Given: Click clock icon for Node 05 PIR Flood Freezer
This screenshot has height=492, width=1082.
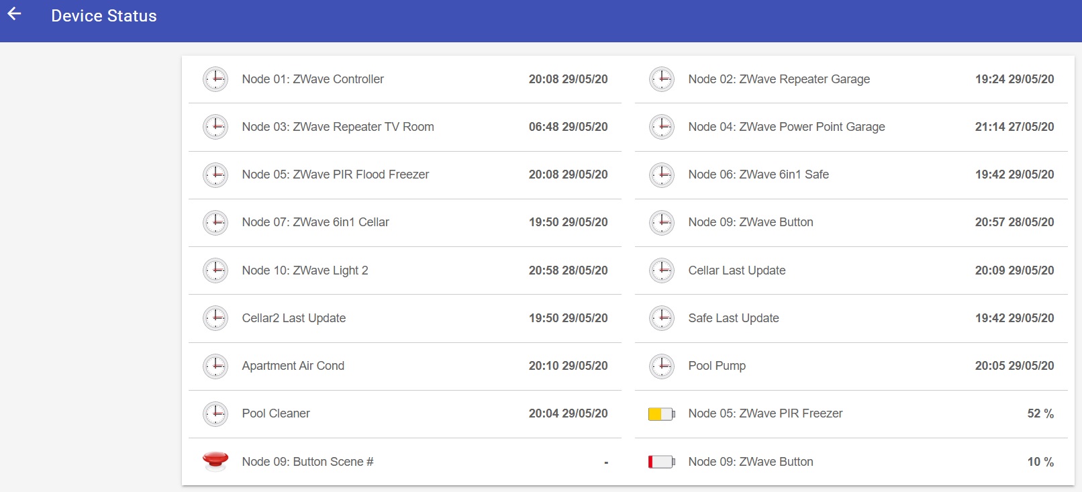Looking at the screenshot, I should click(215, 175).
